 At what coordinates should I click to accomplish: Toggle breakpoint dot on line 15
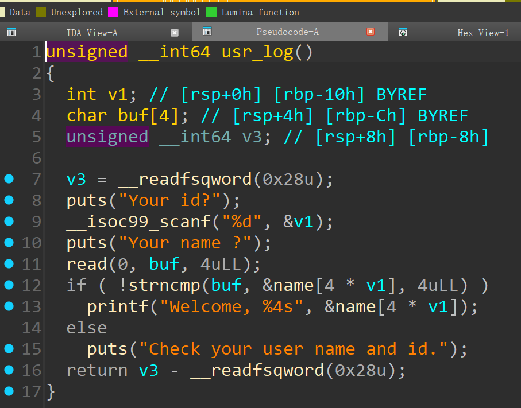[9, 349]
